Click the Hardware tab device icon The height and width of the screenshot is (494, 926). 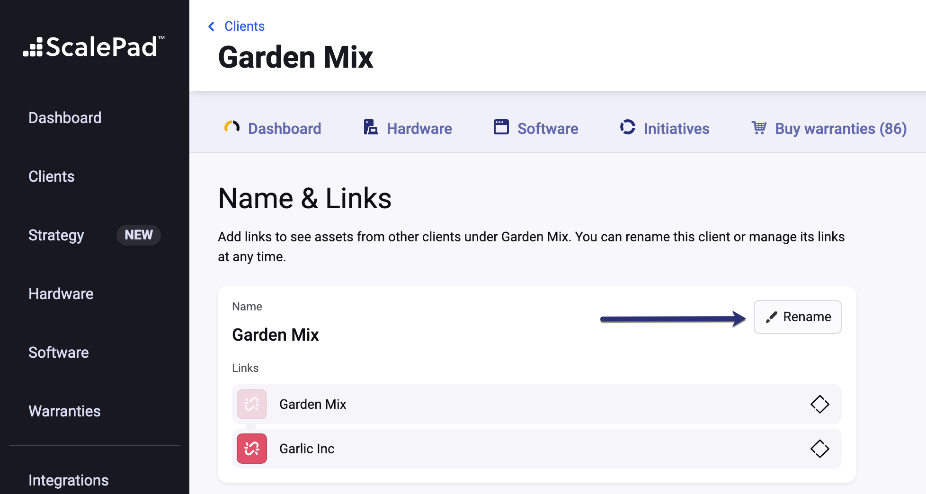click(x=371, y=127)
